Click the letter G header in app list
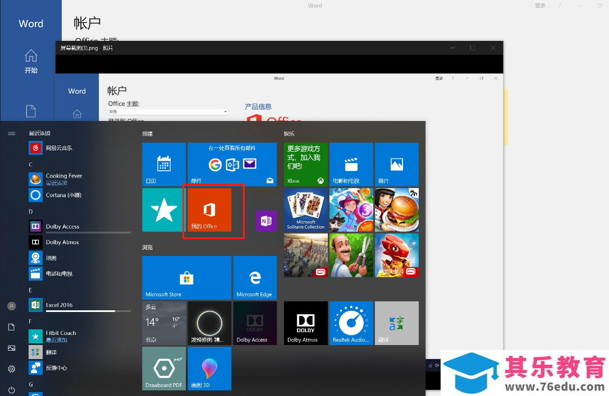 (31, 384)
